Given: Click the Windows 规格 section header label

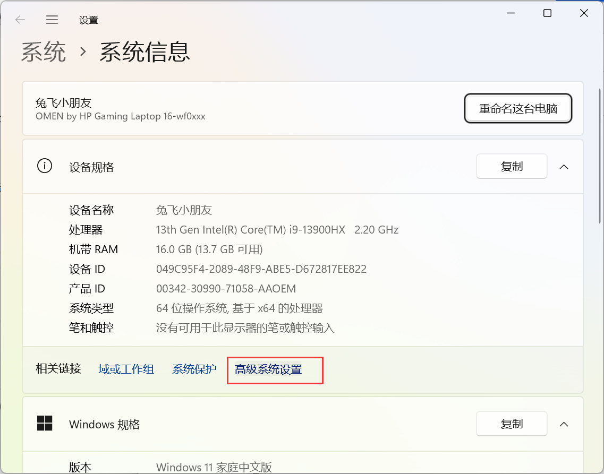Looking at the screenshot, I should pyautogui.click(x=105, y=424).
